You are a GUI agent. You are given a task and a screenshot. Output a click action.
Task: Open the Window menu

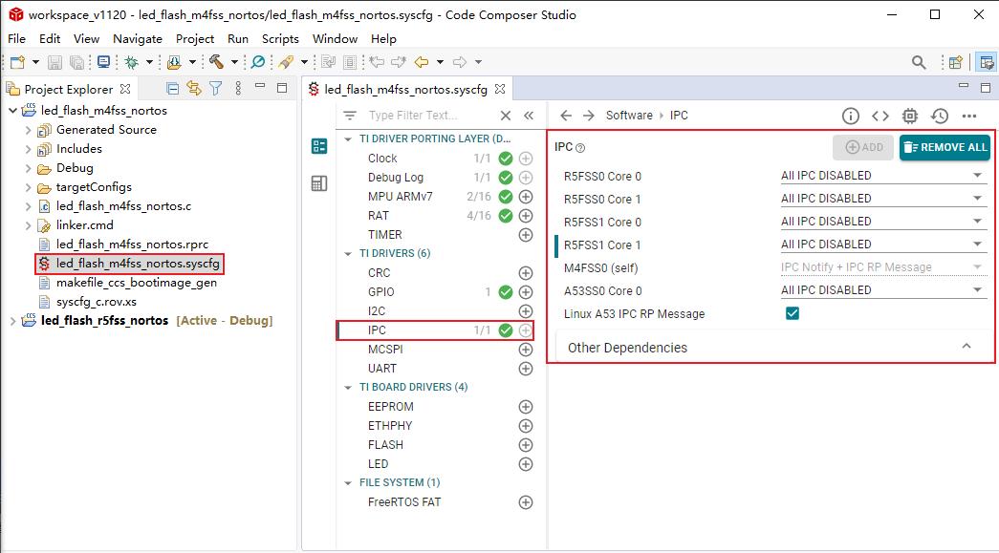point(336,39)
